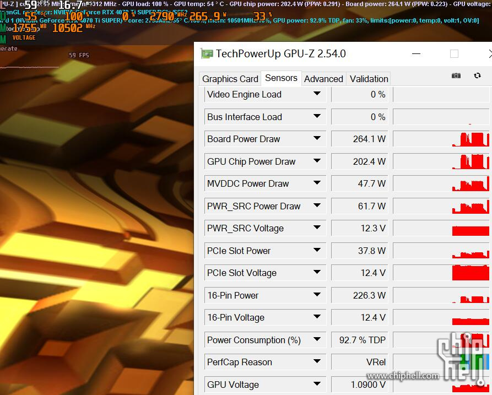492x395 pixels.
Task: Open the PWR_SRC Power Draw dropdown
Action: tap(317, 205)
